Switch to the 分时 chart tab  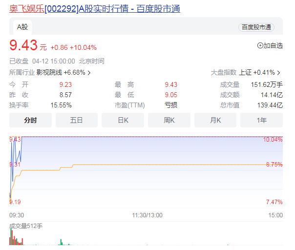click(x=30, y=120)
